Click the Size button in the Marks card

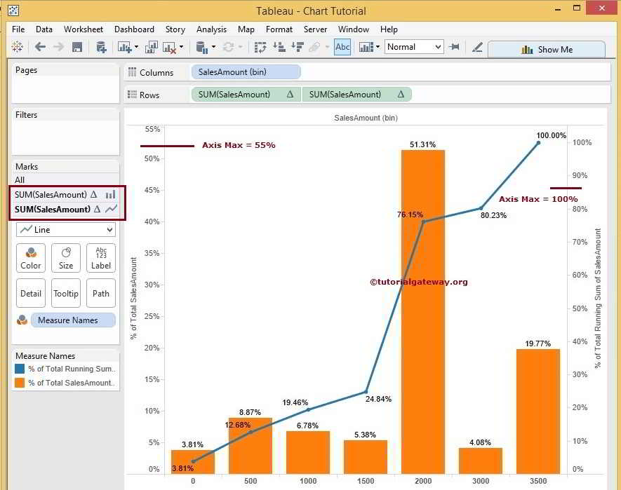pos(66,258)
